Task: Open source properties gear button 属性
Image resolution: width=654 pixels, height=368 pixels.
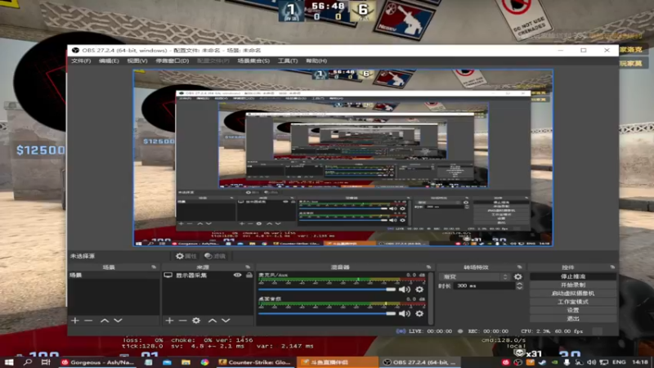Action: [186, 256]
